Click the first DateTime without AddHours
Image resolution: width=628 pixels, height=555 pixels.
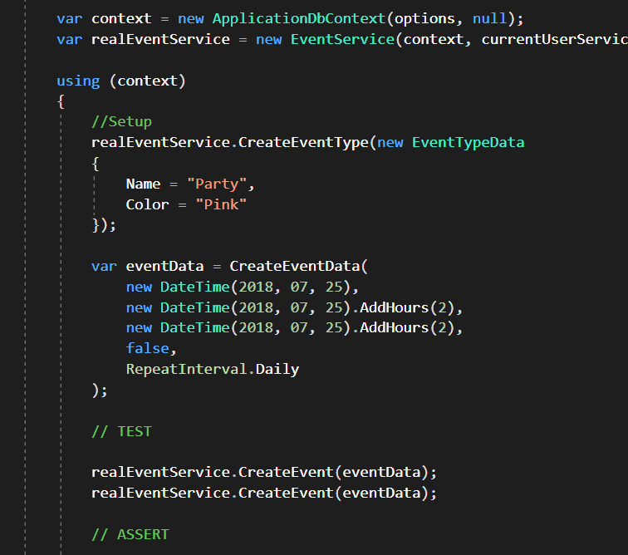pos(194,287)
